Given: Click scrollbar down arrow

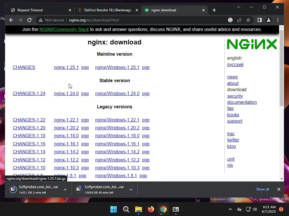Looking at the screenshot, I should 281,179.
